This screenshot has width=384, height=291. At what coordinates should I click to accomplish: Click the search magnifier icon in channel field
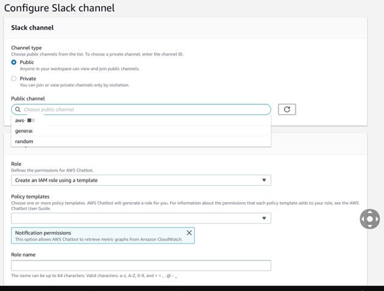tap(18, 110)
